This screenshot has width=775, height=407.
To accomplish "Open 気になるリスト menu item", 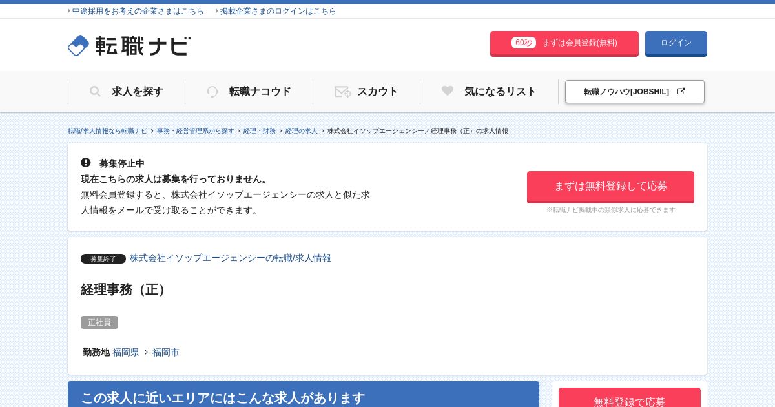I will tap(489, 92).
